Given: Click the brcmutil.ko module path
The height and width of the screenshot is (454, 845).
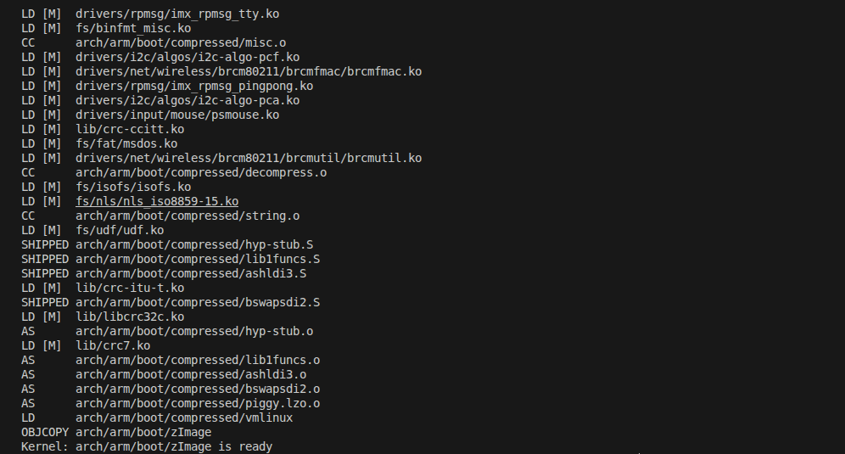Looking at the screenshot, I should tap(248, 158).
